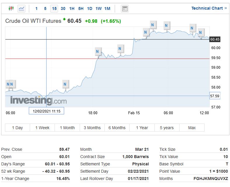The height and width of the screenshot is (187, 230).
Task: Select the area line chart icon
Action: tap(22, 8)
